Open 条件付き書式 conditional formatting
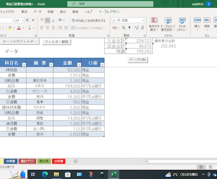This screenshot has width=217, height=179. point(154,24)
